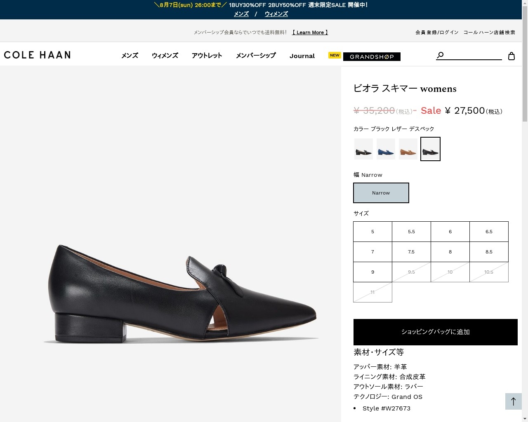Screen dimensions: 528x422
Task: Open the メンズ main menu
Action: (x=130, y=56)
